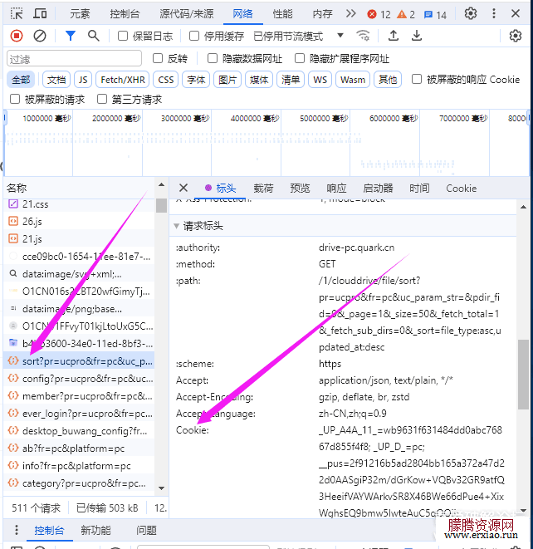
Task: Filter by Wasm request type
Action: 352,80
